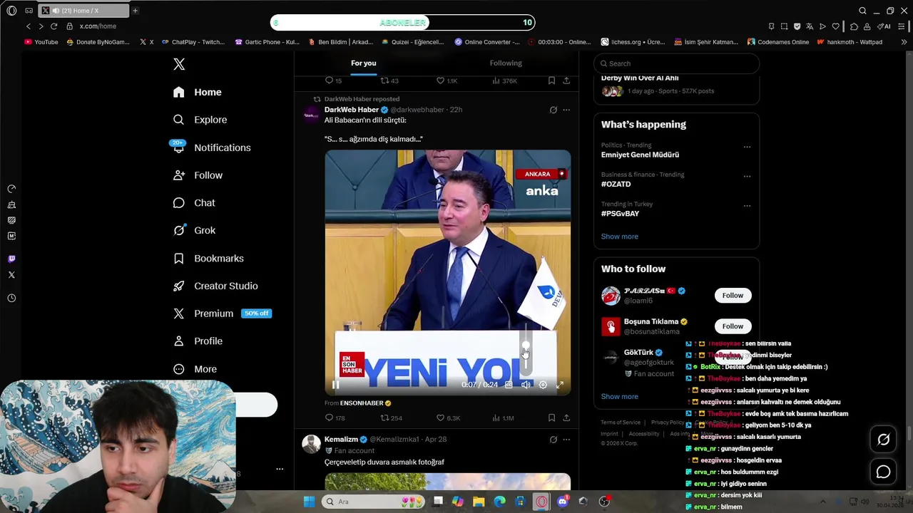Click the x.com/home address bar
Viewport: 913px width, 513px height.
click(x=98, y=26)
